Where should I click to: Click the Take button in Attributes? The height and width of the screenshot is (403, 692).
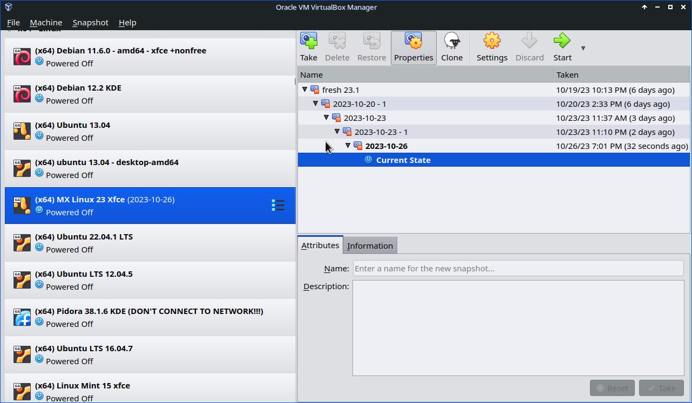(661, 388)
